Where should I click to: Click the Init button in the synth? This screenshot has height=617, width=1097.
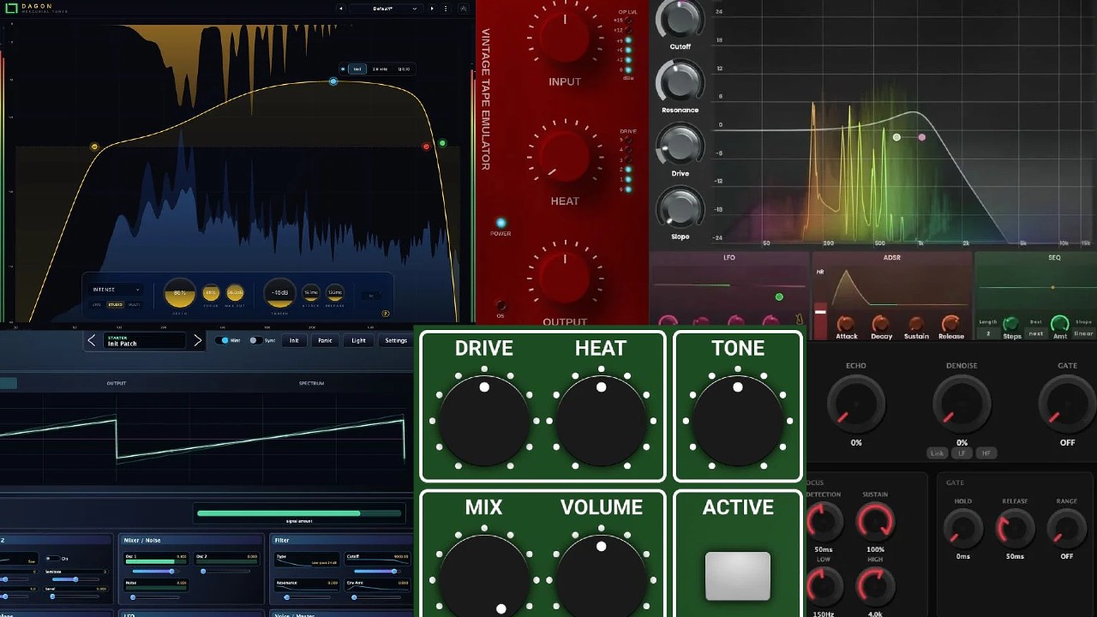click(294, 340)
